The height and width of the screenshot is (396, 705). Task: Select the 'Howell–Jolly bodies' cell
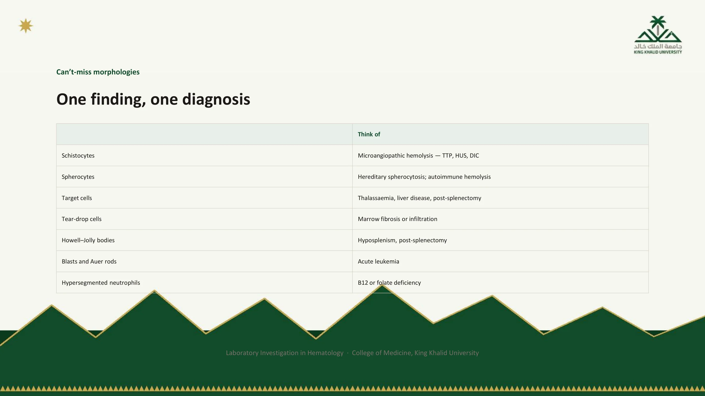tap(204, 240)
